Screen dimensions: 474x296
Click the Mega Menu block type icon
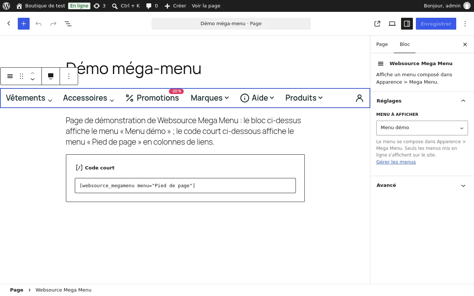point(10,76)
